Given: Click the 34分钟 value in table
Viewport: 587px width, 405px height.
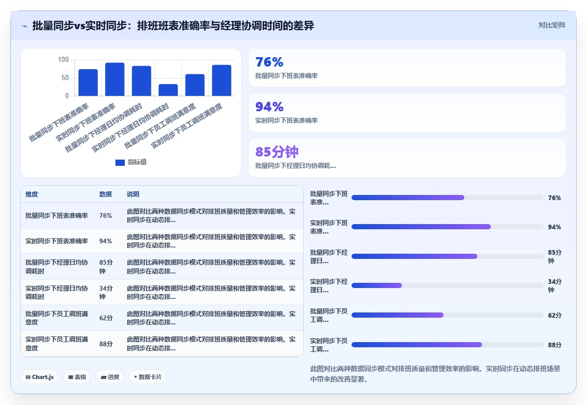Looking at the screenshot, I should tap(106, 292).
